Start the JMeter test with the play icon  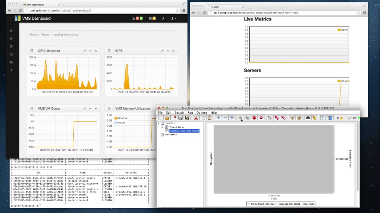coord(241,118)
